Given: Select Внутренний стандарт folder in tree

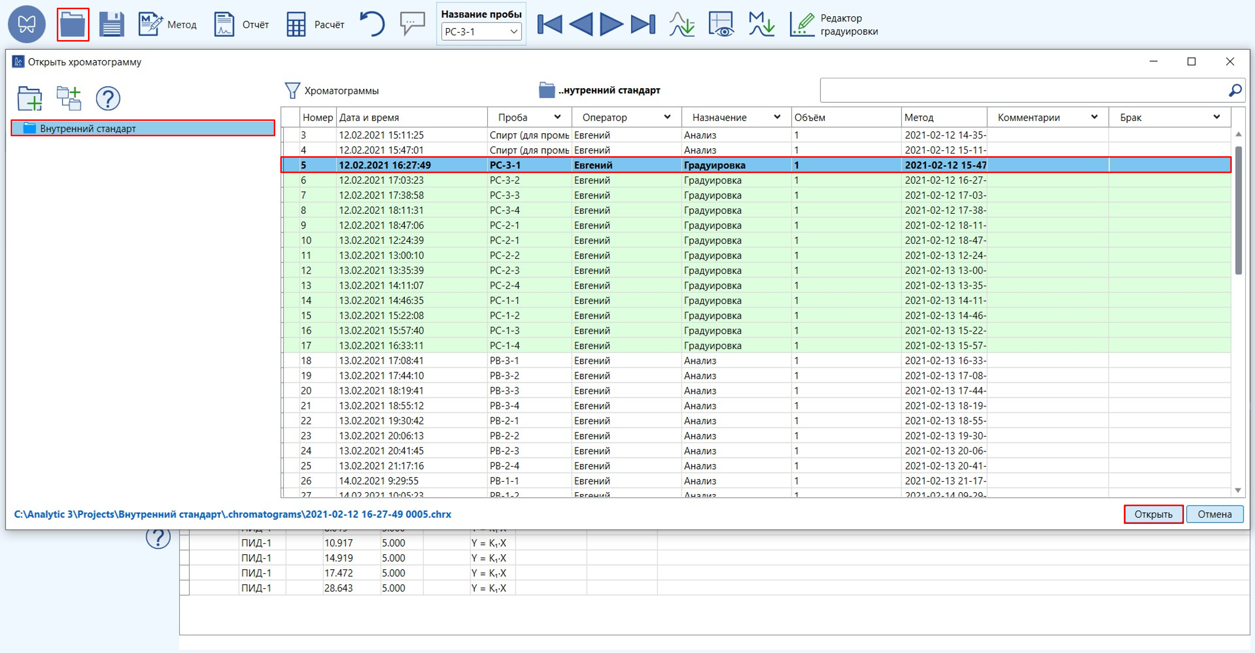Looking at the screenshot, I should pos(88,128).
